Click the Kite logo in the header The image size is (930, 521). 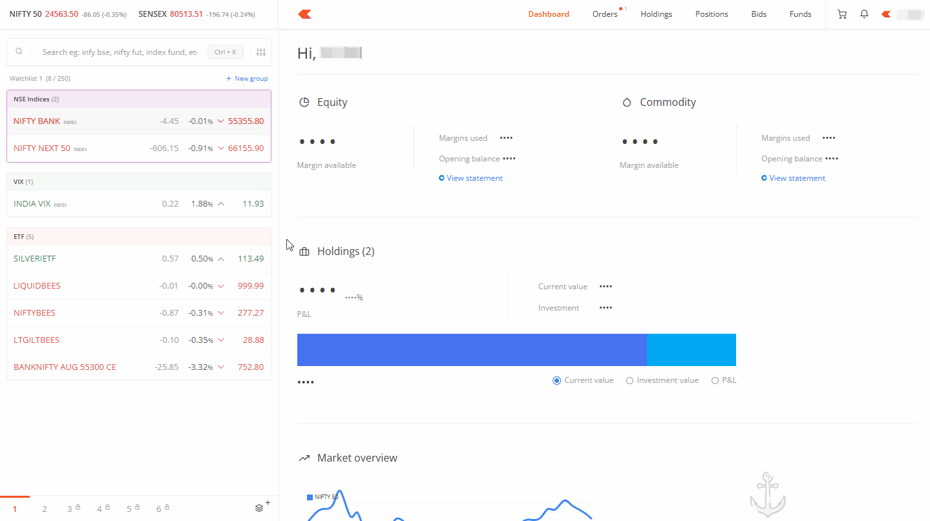(x=305, y=14)
